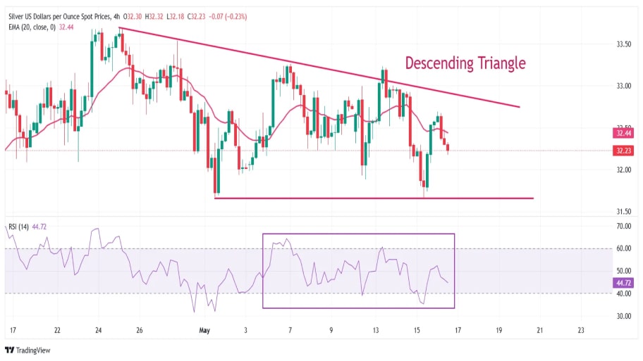Viewport: 643px width, 361px height.
Task: Select the descending upper trendline
Action: pos(319,67)
